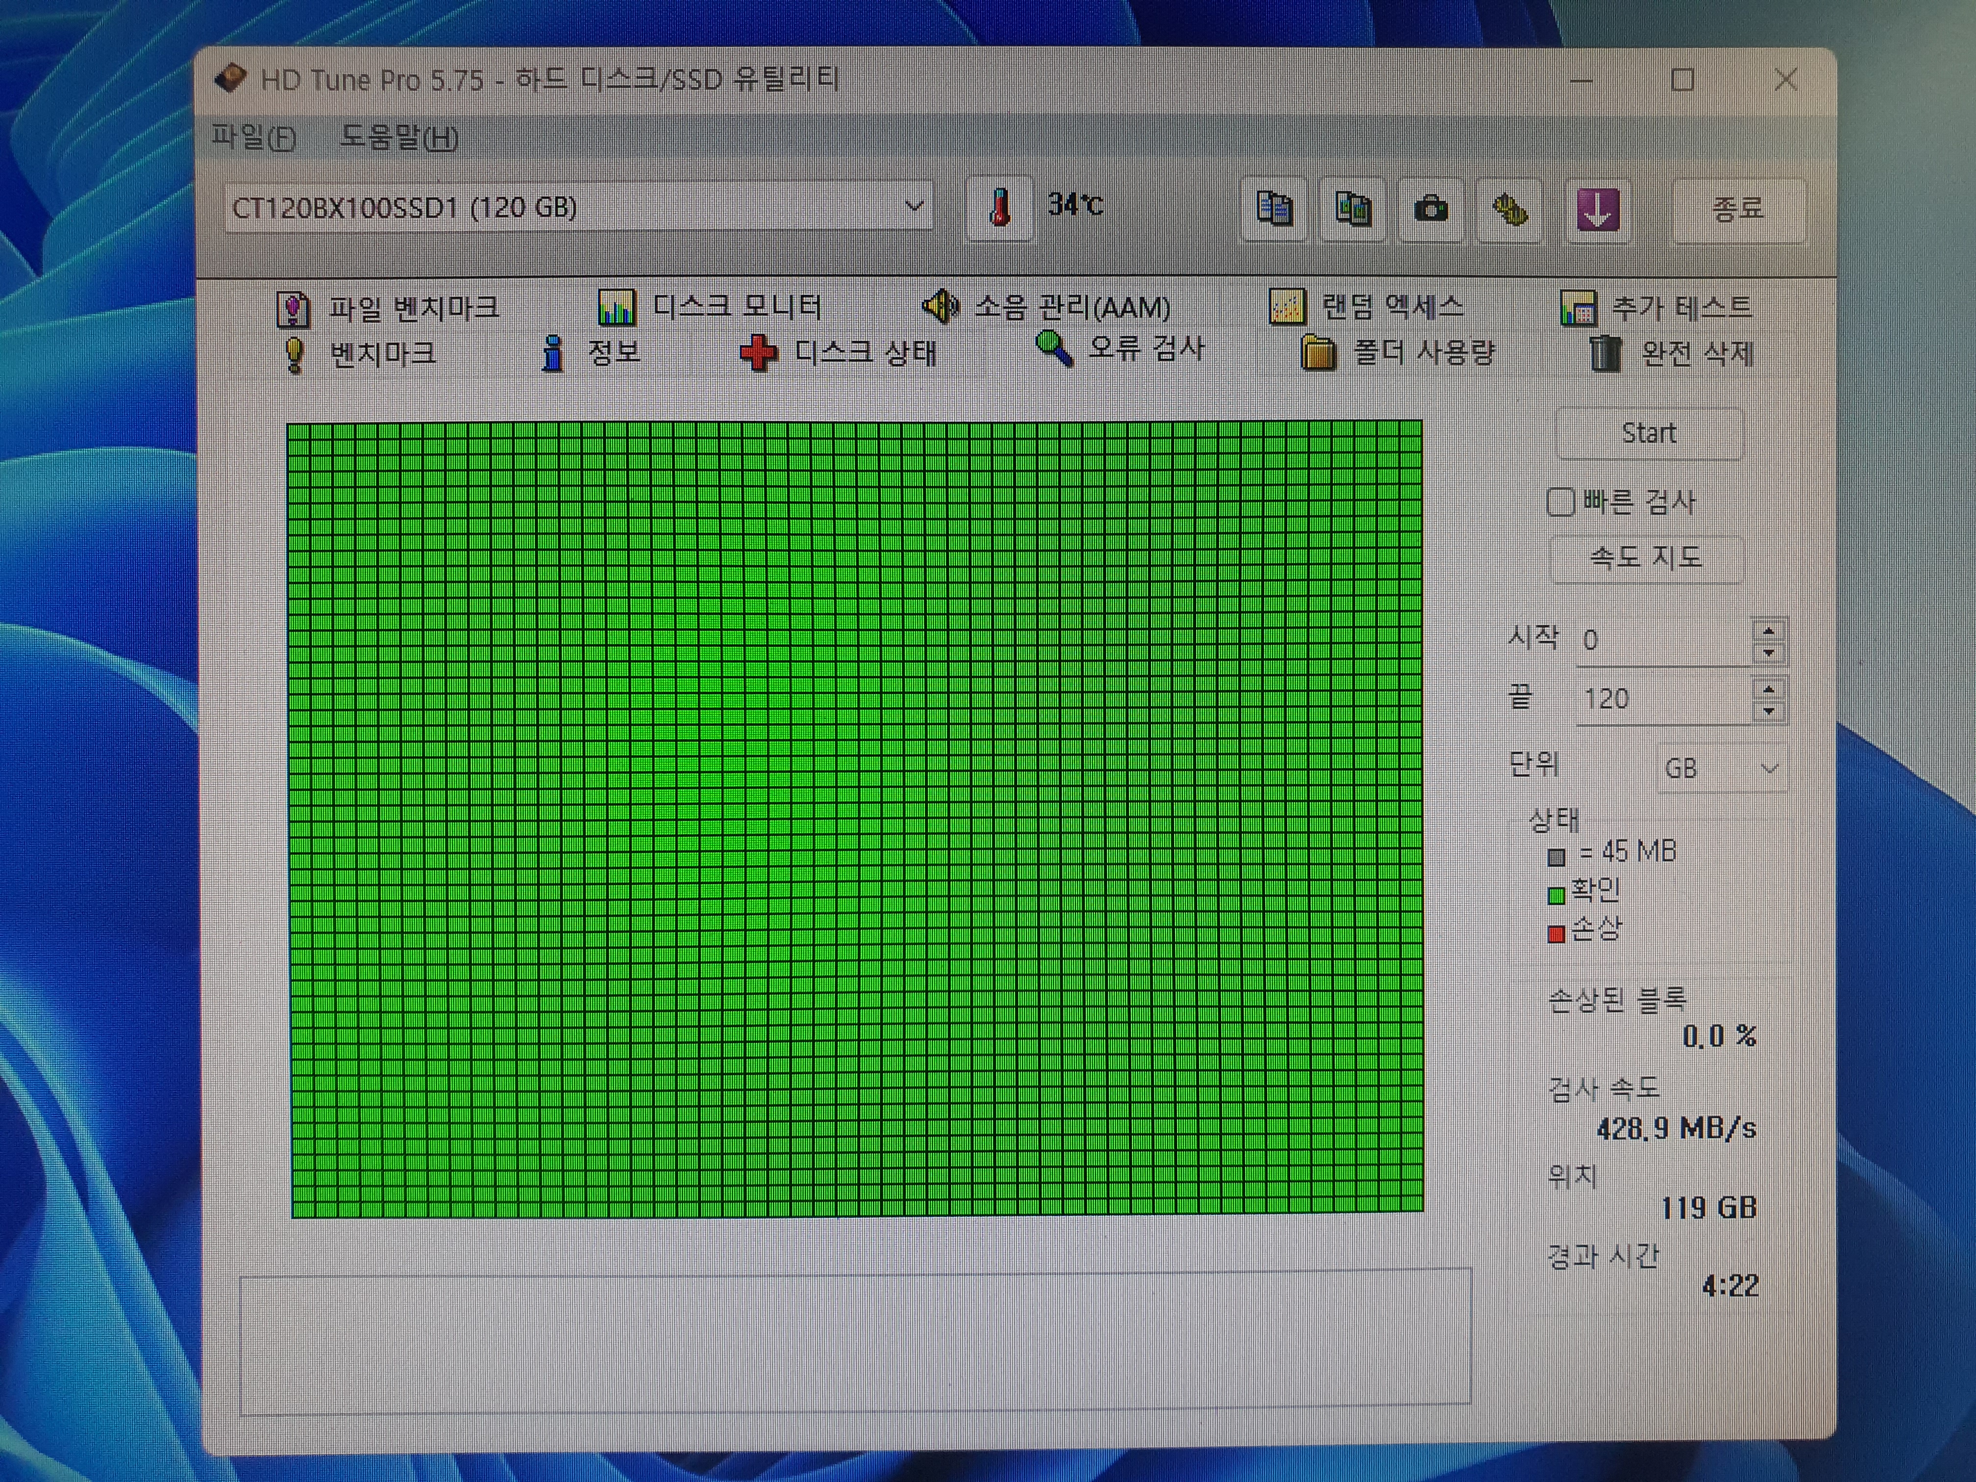Click the 0.0 % damaged blocks value
This screenshot has width=1976, height=1482.
(x=1720, y=1036)
